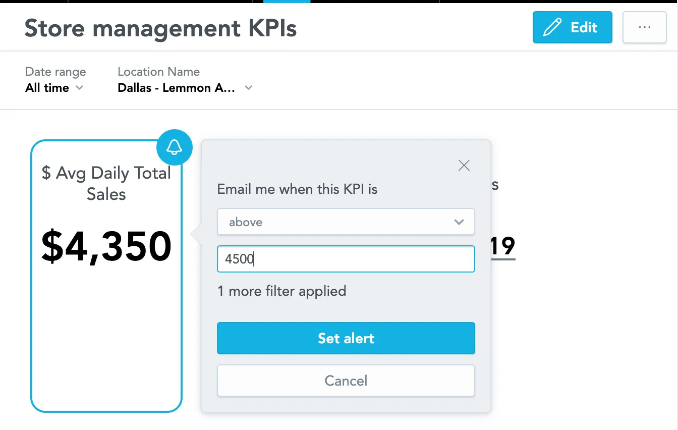The image size is (678, 430).
Task: Expand the Location Name chevron arrow
Action: pos(248,88)
